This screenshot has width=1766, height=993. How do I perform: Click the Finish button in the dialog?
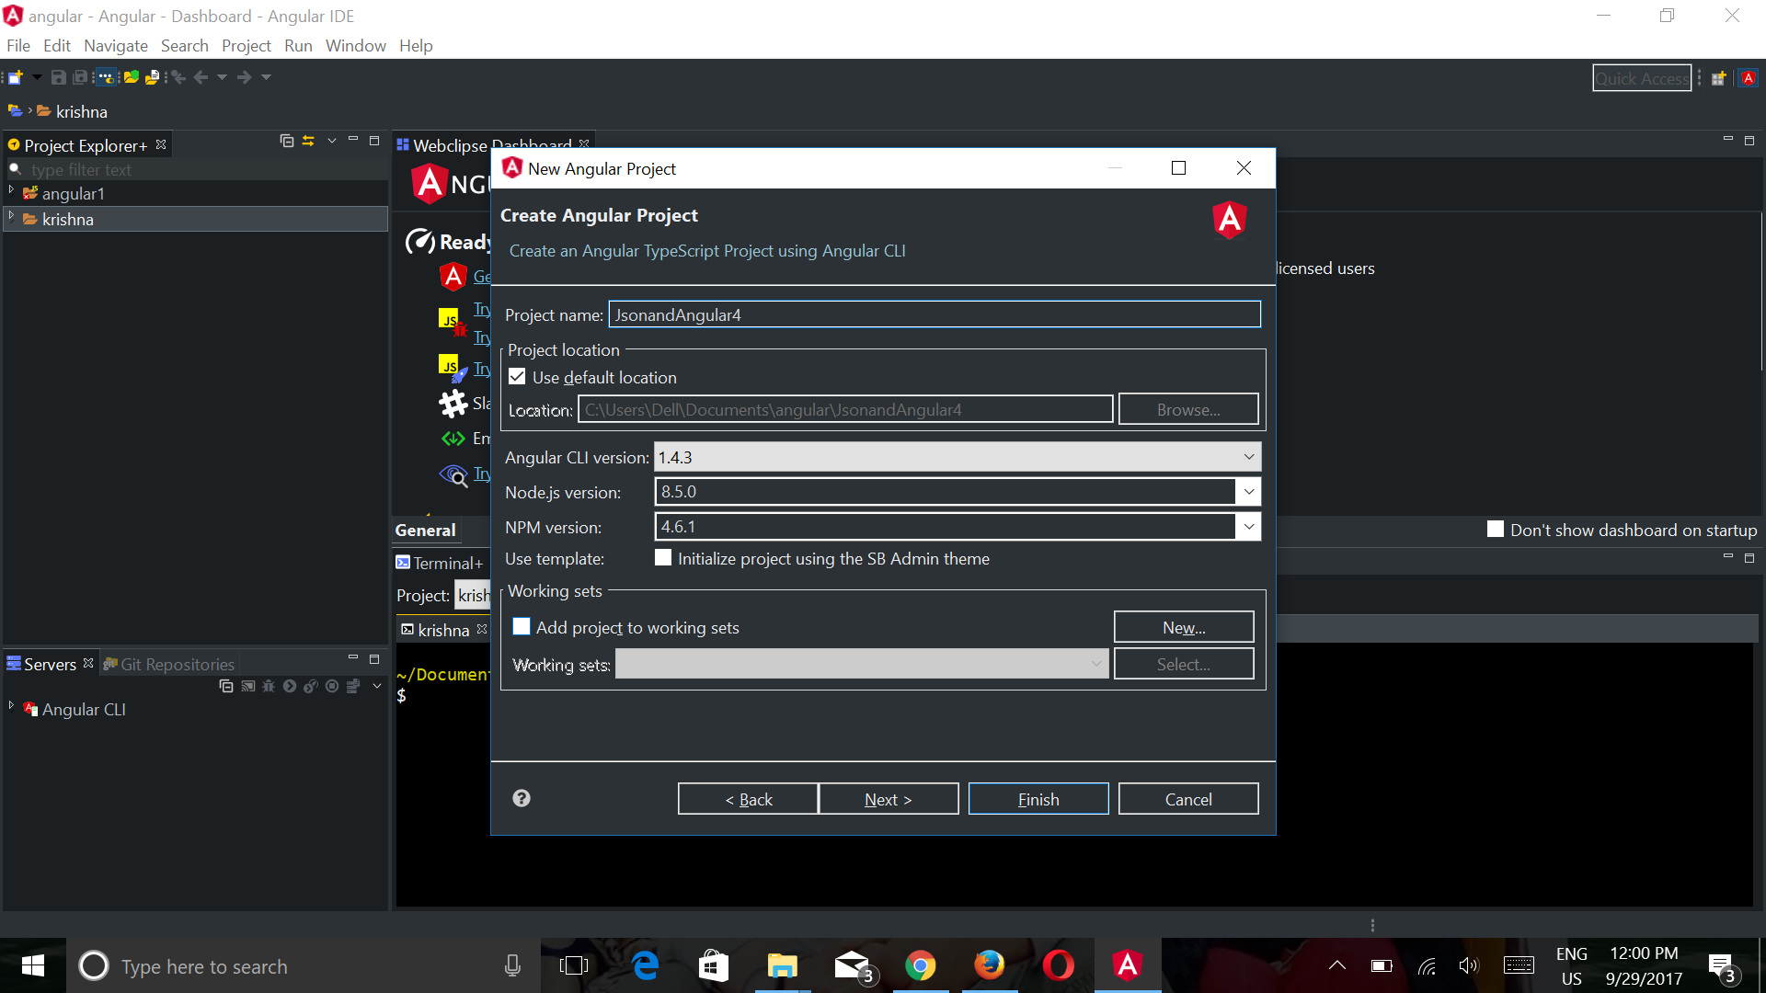coord(1038,799)
